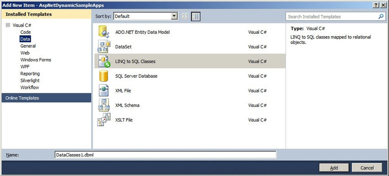This screenshot has width=389, height=176.
Task: Select the Data category
Action: tap(25, 39)
